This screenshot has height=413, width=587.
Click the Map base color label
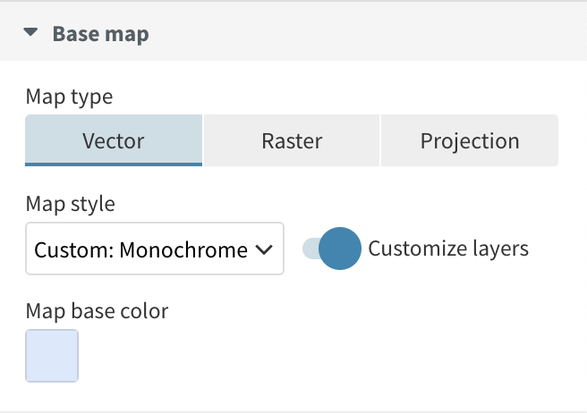97,311
